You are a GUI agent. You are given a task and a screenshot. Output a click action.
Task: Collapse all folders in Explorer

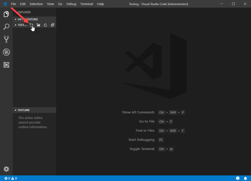[53, 25]
